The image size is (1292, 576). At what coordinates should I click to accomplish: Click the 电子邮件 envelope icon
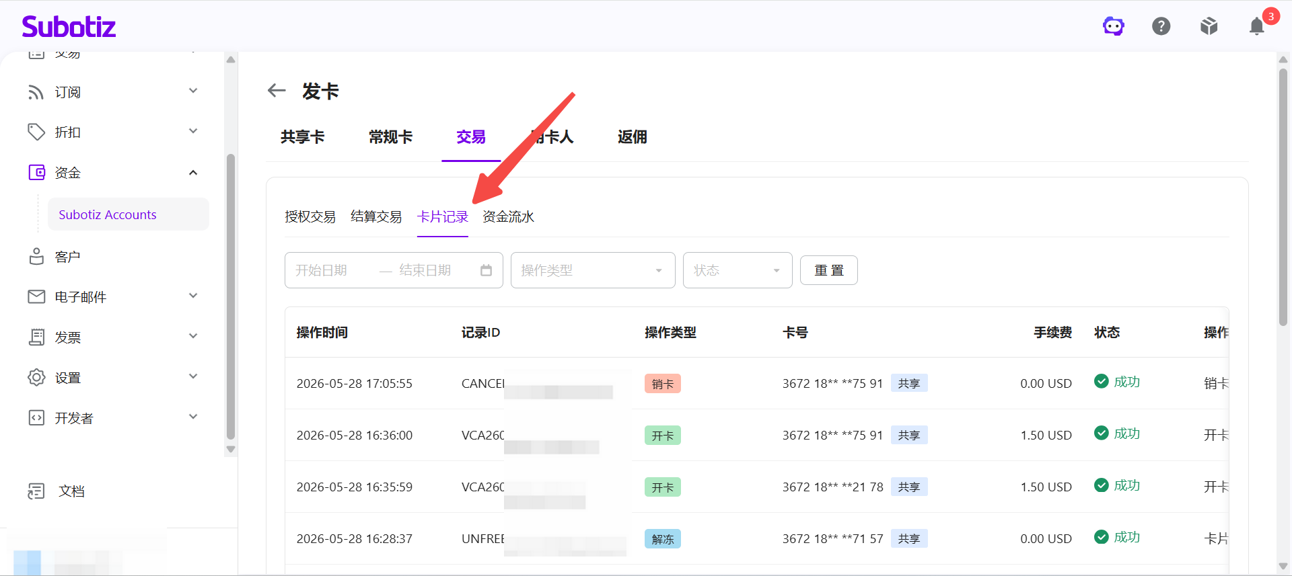[36, 296]
